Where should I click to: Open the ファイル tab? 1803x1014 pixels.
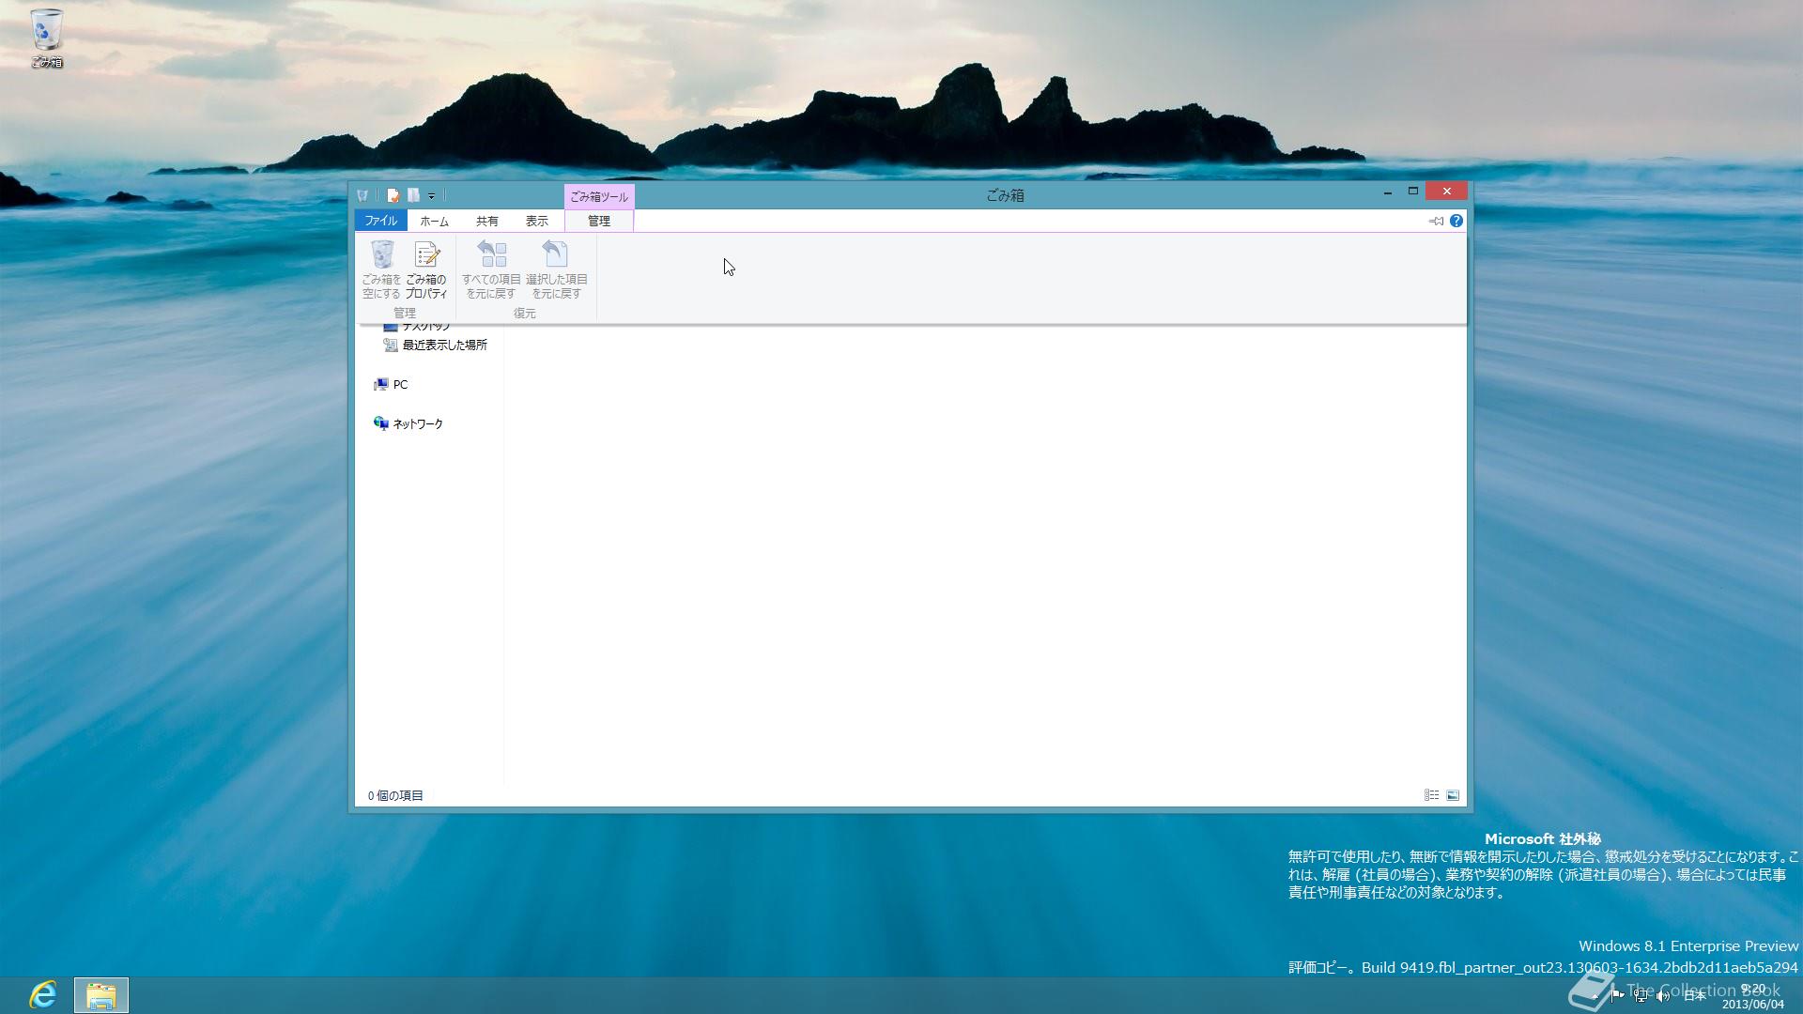pyautogui.click(x=381, y=221)
